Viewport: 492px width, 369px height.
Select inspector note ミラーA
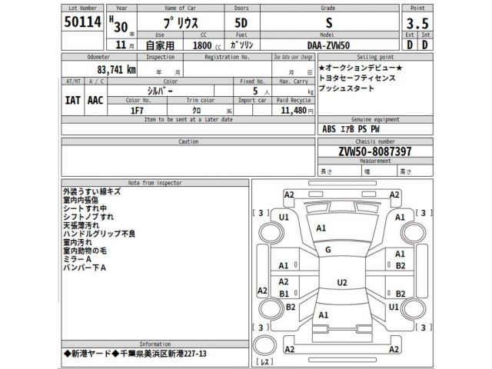(77, 259)
